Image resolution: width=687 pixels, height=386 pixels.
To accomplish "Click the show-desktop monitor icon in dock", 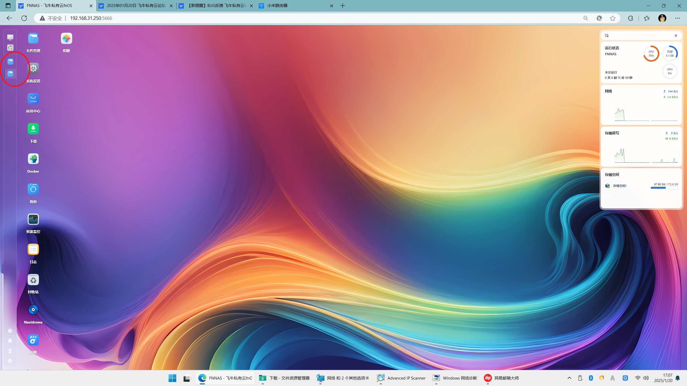I will tap(10, 37).
